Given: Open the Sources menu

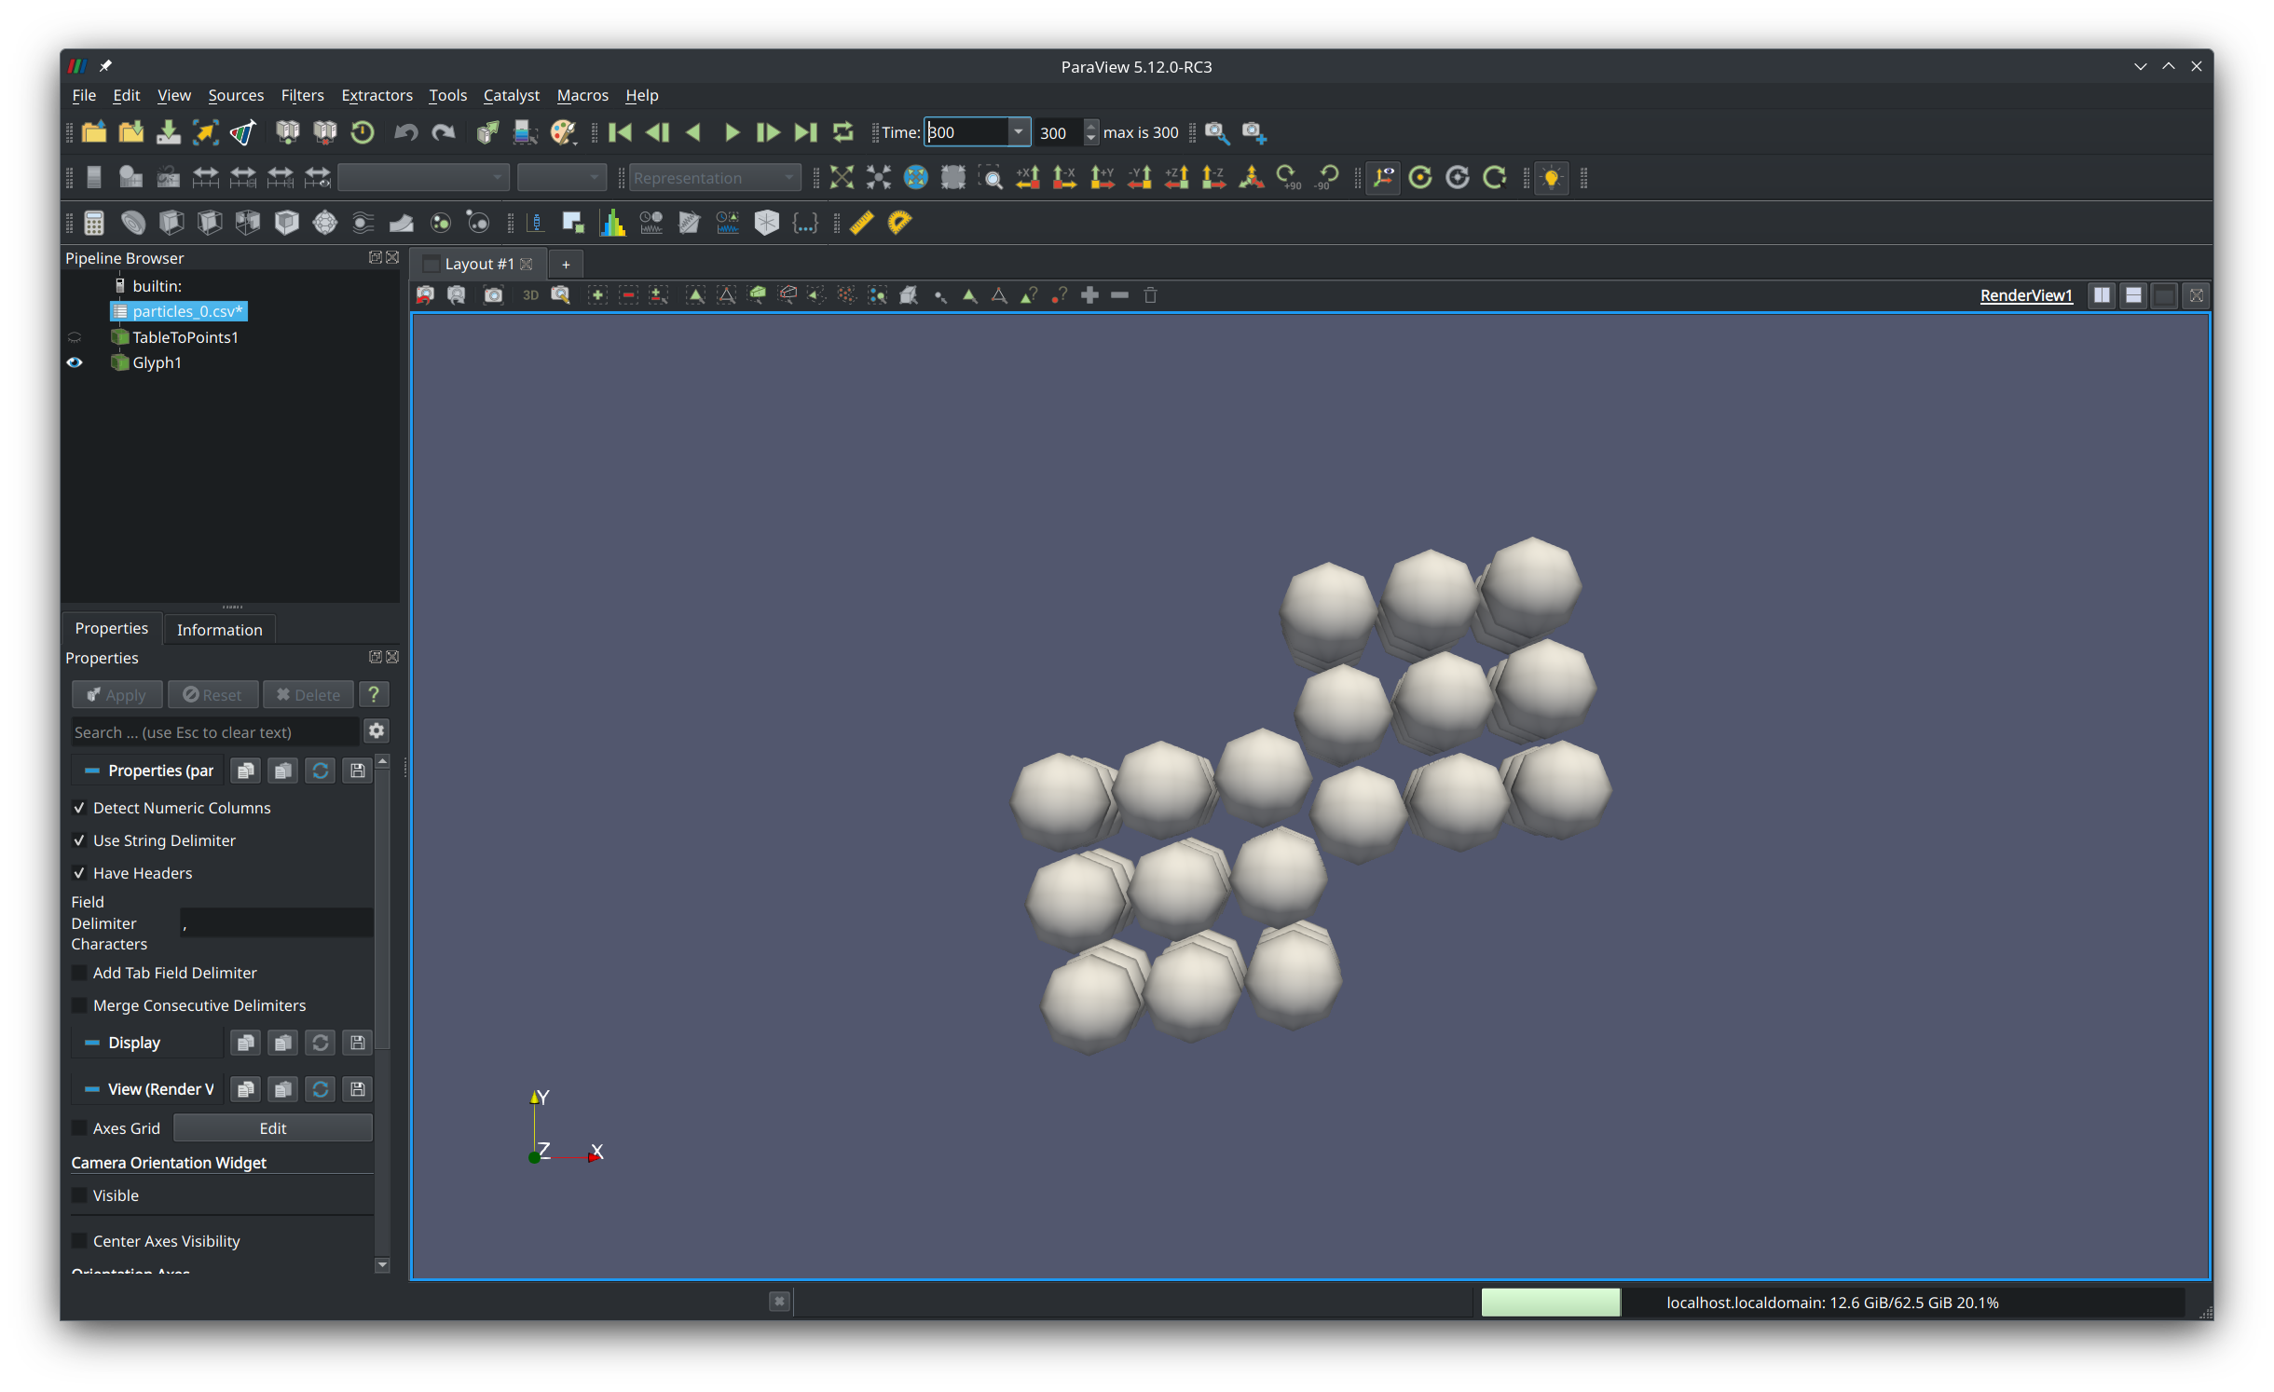Looking at the screenshot, I should [x=236, y=95].
